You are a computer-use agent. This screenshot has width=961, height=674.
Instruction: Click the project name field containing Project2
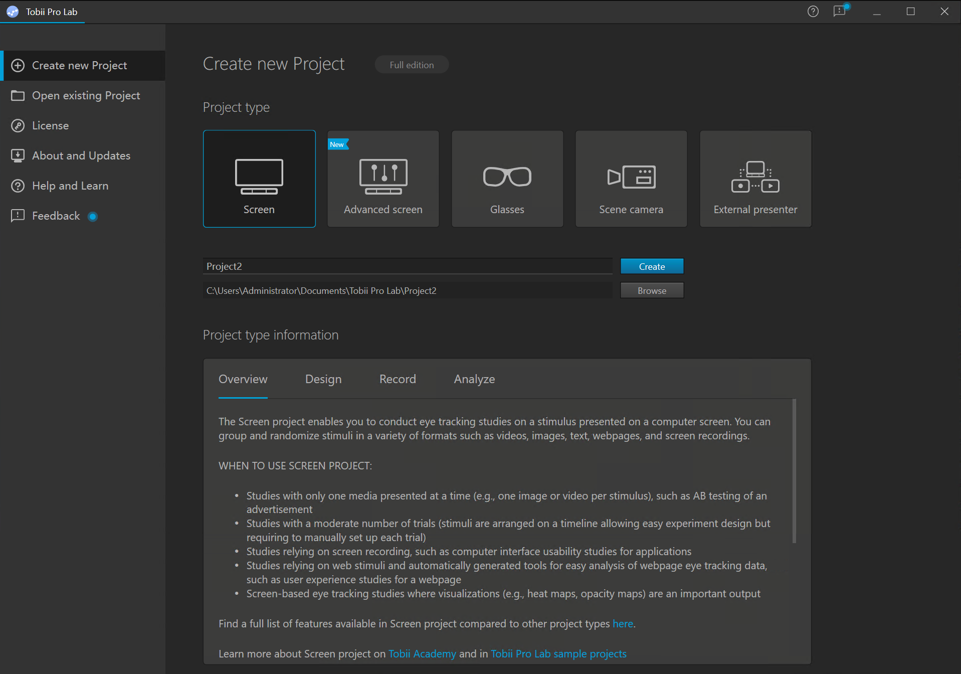(x=408, y=266)
